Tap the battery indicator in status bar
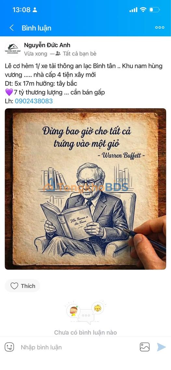 tap(154, 10)
